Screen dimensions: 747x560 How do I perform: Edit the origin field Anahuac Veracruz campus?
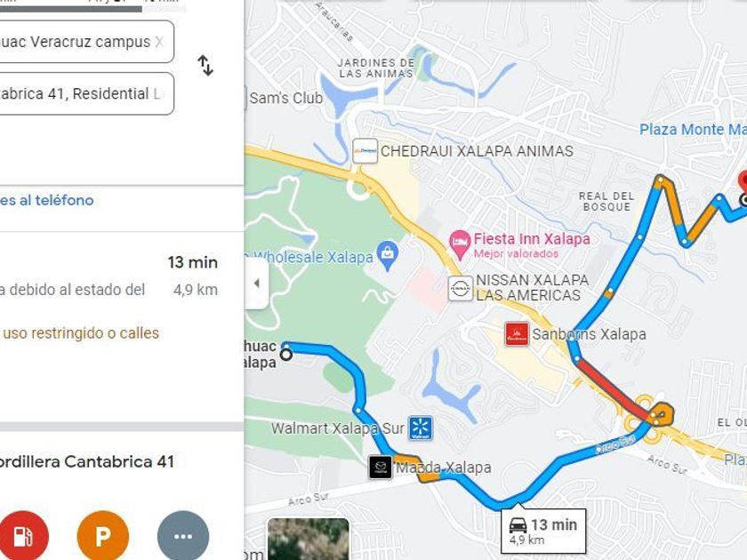(84, 42)
